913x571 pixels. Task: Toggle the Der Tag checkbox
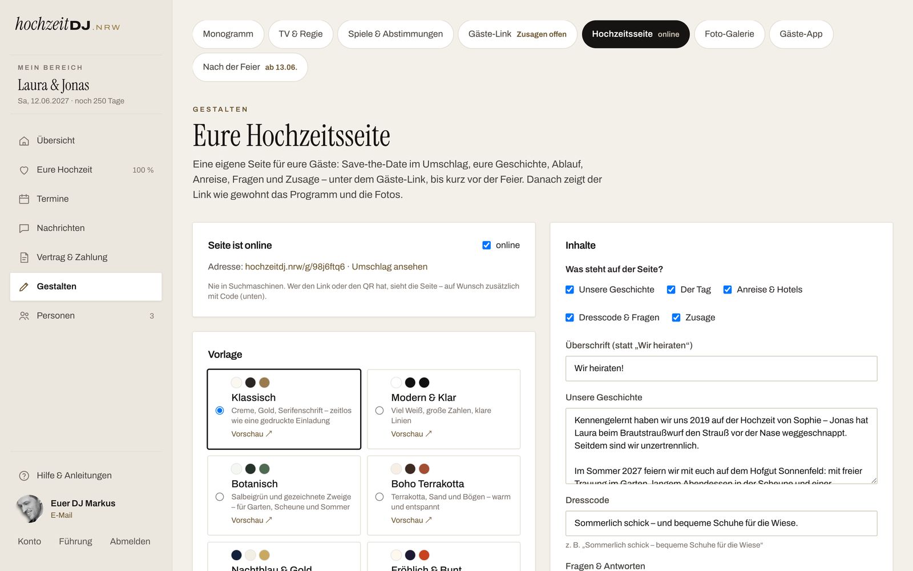pos(671,289)
